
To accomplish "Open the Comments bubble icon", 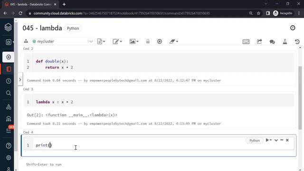I will [272, 42].
